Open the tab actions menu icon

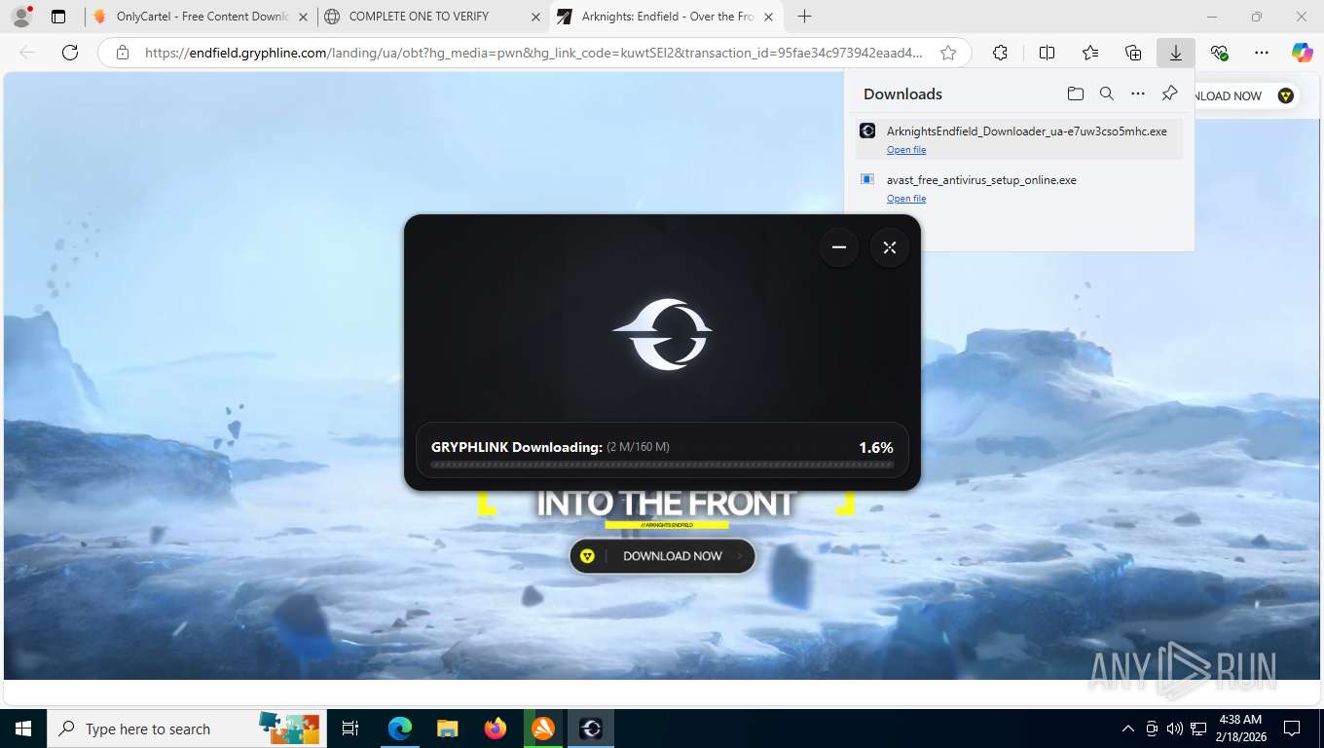[x=58, y=17]
